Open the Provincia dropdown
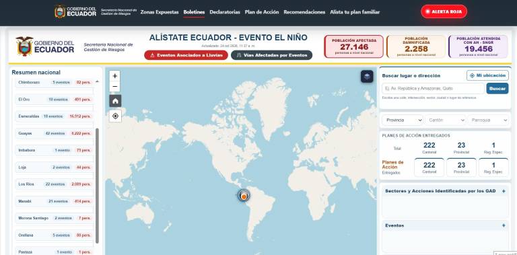Screen dimensions: 517x255 (x=403, y=120)
